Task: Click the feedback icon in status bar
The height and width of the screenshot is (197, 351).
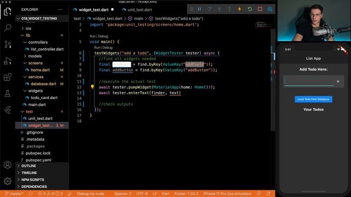Action: tap(259, 194)
